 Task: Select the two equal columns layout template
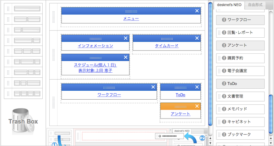click(27, 19)
